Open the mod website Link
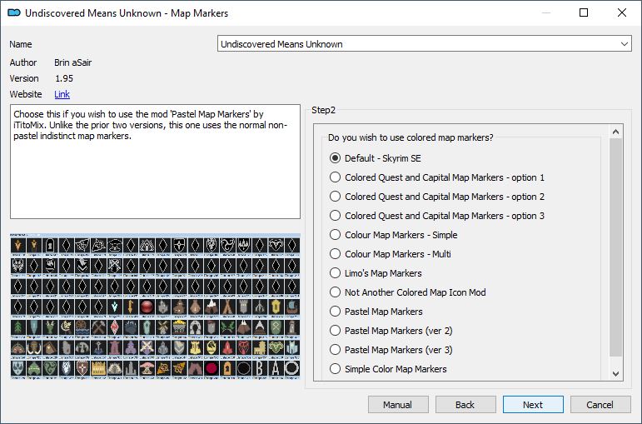Viewport: 642px width, 424px height. coord(62,94)
